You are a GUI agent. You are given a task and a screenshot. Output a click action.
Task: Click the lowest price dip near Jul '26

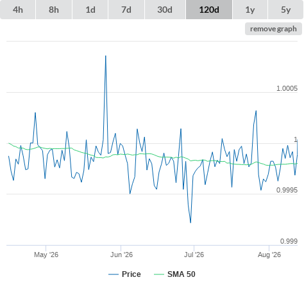[x=190, y=223]
